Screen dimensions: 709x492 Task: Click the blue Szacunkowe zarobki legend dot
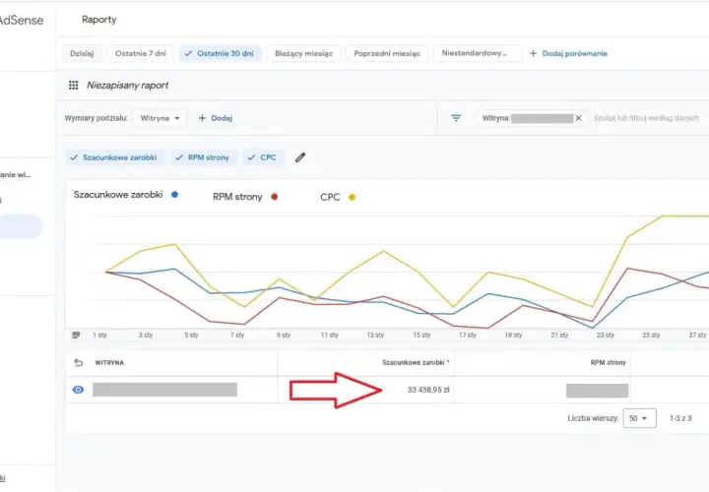[x=174, y=195]
